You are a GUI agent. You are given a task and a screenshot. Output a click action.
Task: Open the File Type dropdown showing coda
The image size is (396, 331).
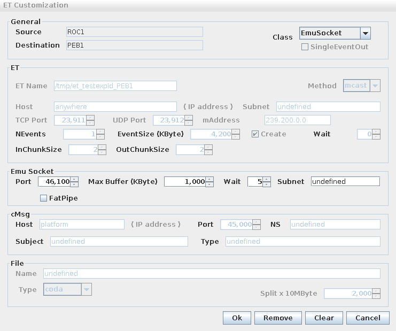(x=87, y=289)
